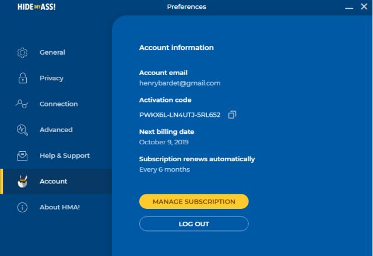Click the About HMA! info icon
The height and width of the screenshot is (256, 373).
(22, 207)
